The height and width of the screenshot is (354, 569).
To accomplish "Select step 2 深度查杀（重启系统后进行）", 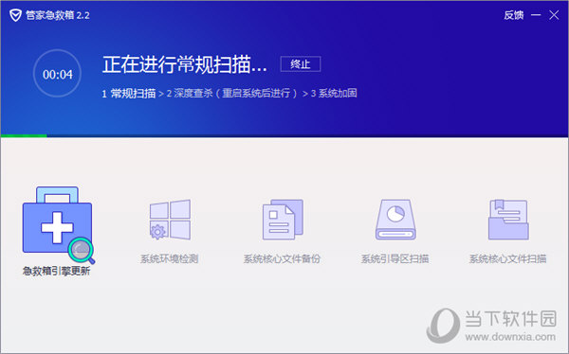I will point(232,94).
